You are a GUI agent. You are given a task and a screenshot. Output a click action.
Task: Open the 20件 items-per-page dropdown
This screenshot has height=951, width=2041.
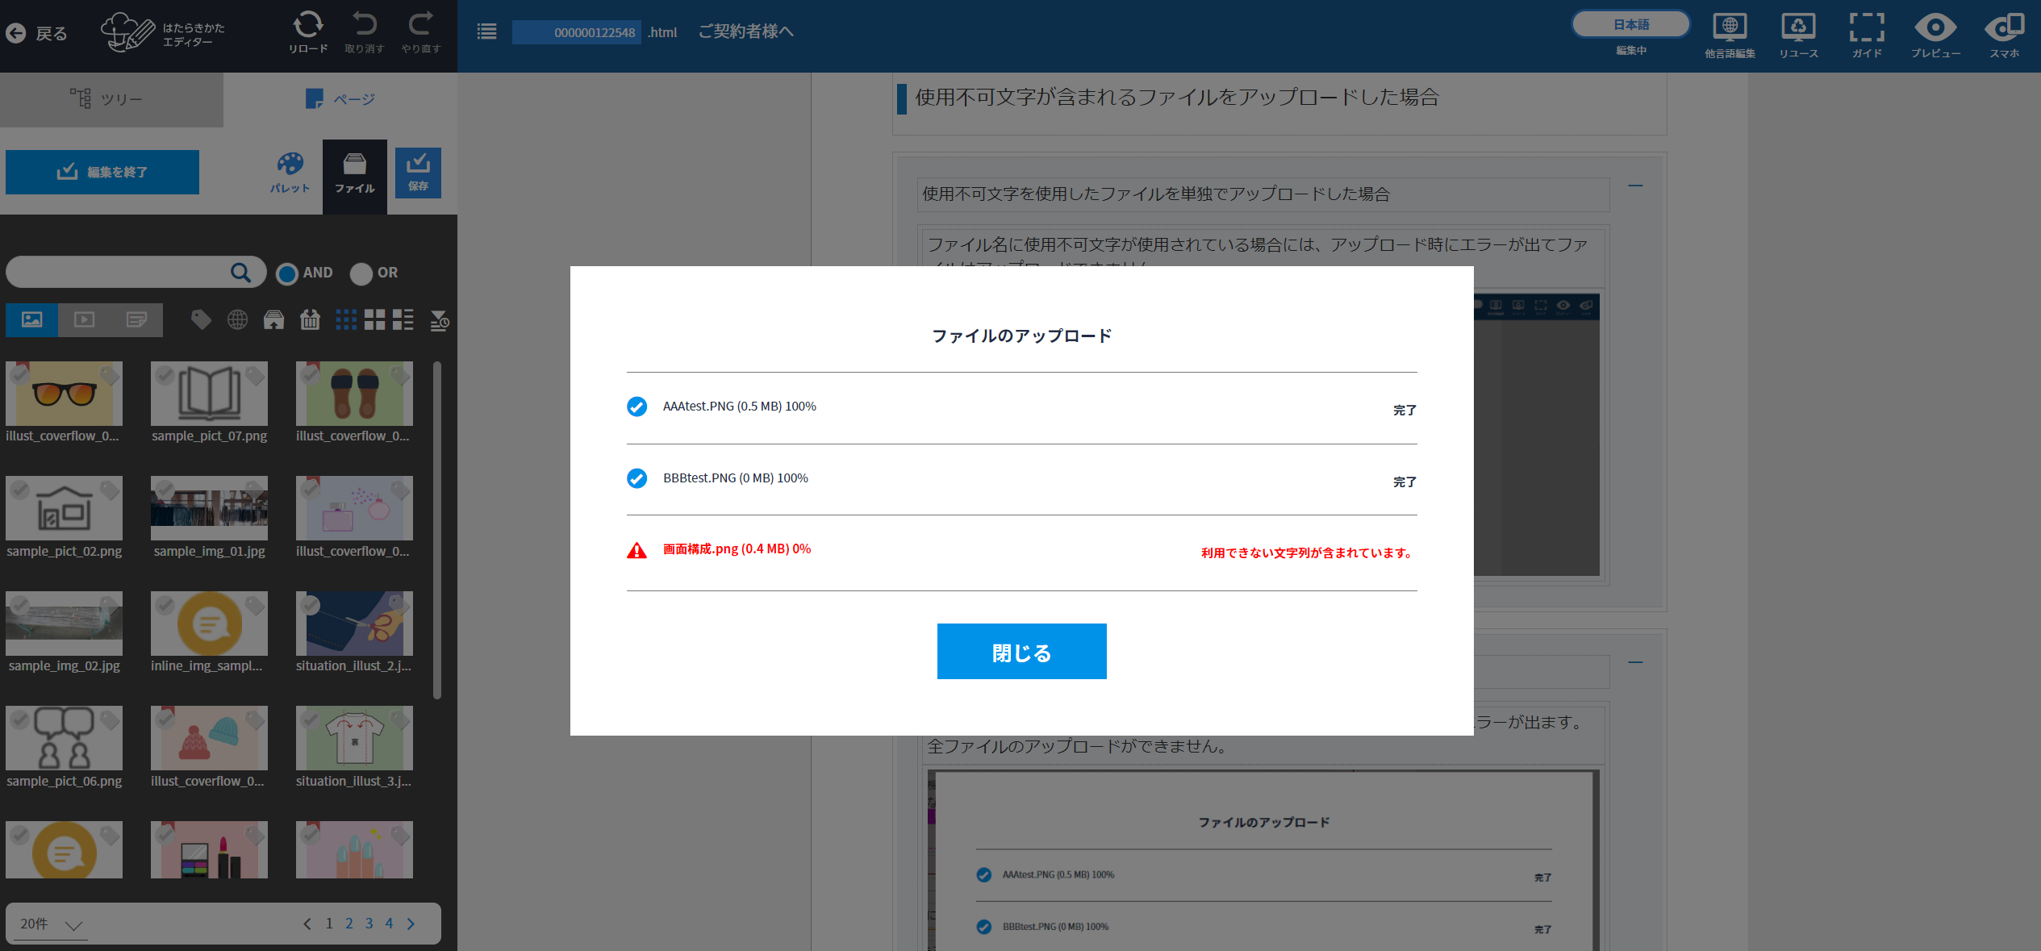[52, 924]
